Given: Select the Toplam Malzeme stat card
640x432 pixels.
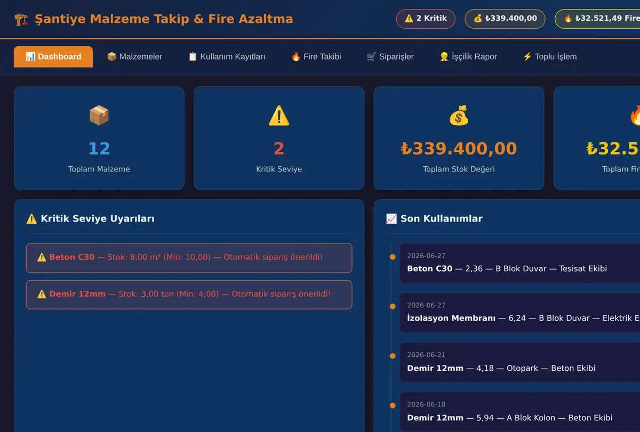Looking at the screenshot, I should pyautogui.click(x=99, y=138).
